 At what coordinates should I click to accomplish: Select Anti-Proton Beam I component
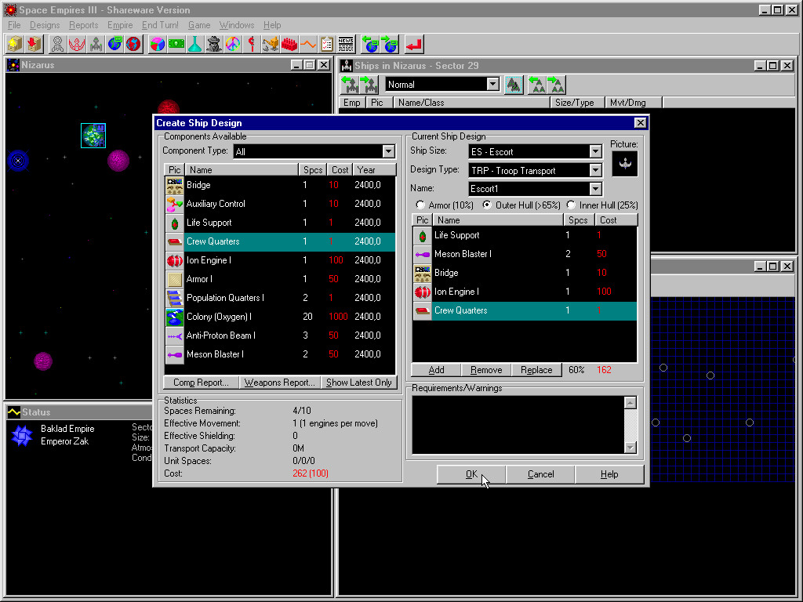(280, 335)
